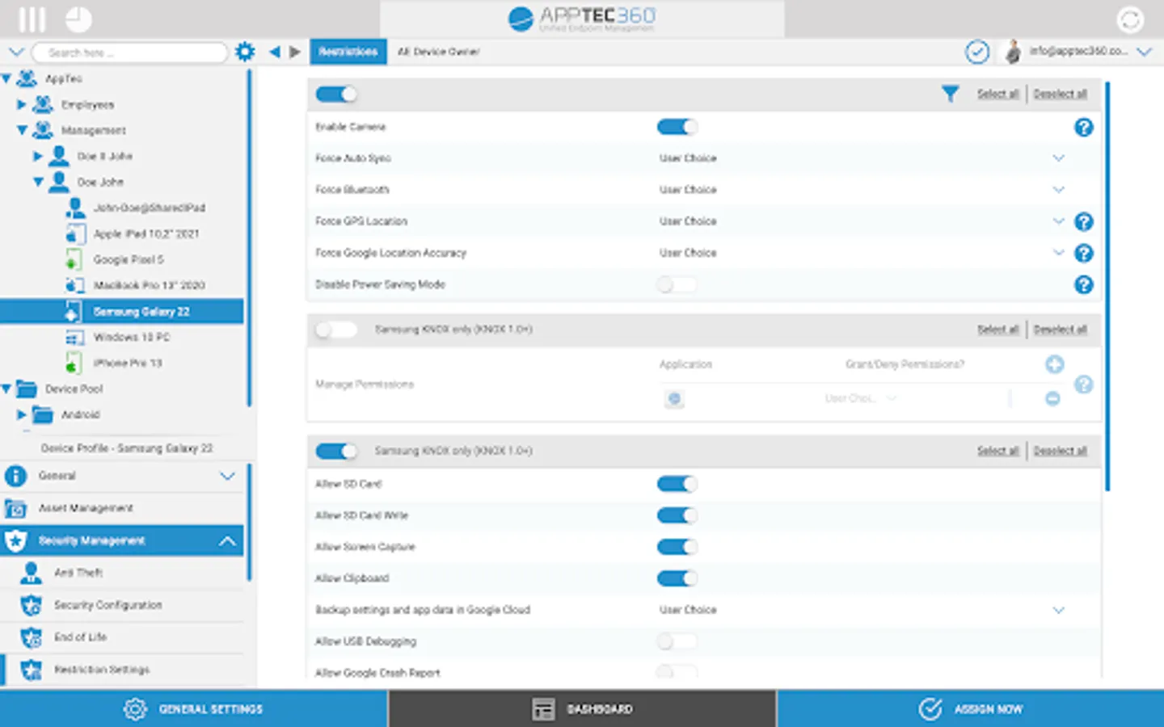Click the End of Life shield icon
The image size is (1164, 727).
[x=31, y=637]
